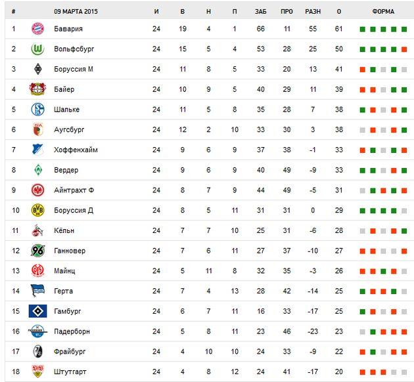Click Bayern's first green form square

(x=362, y=30)
